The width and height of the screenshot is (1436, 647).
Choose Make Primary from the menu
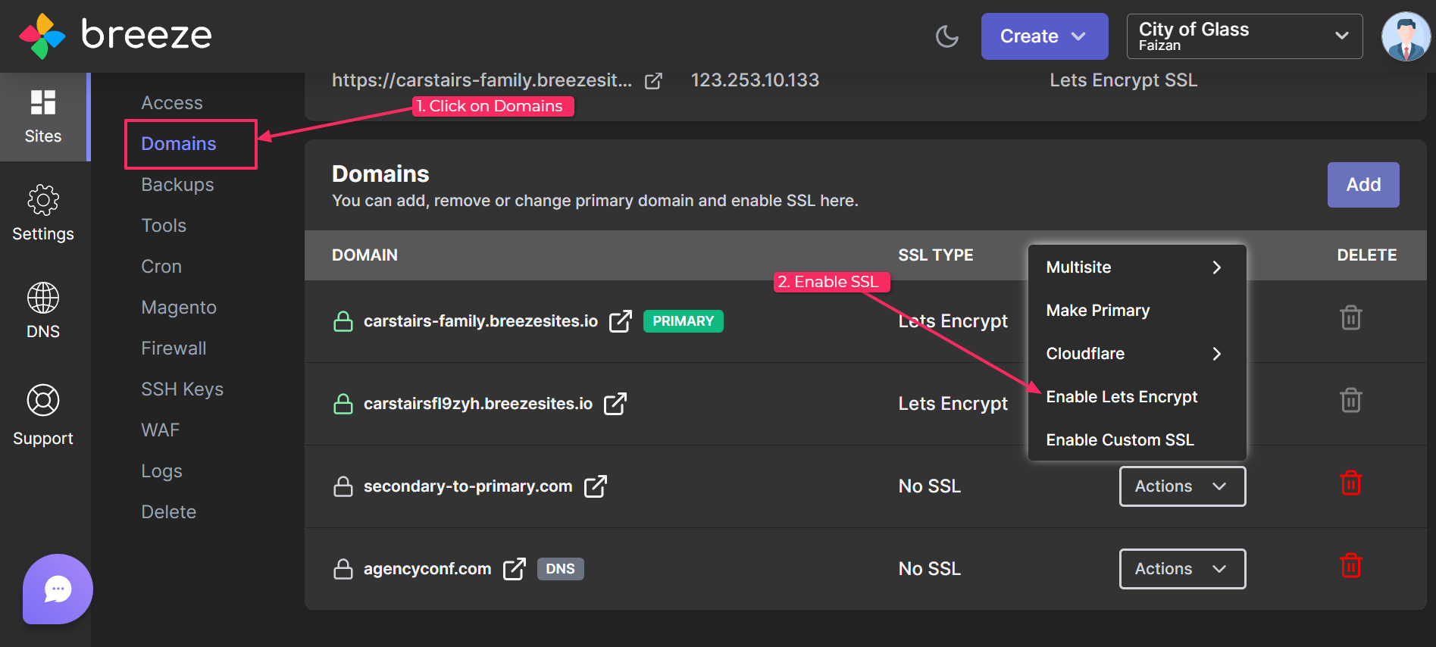coord(1137,311)
